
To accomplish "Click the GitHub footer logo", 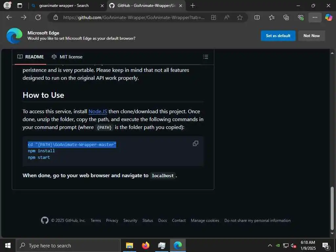I will (x=45, y=220).
